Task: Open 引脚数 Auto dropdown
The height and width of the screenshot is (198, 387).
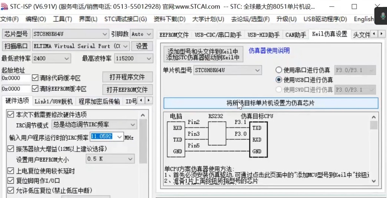Action: (x=142, y=34)
